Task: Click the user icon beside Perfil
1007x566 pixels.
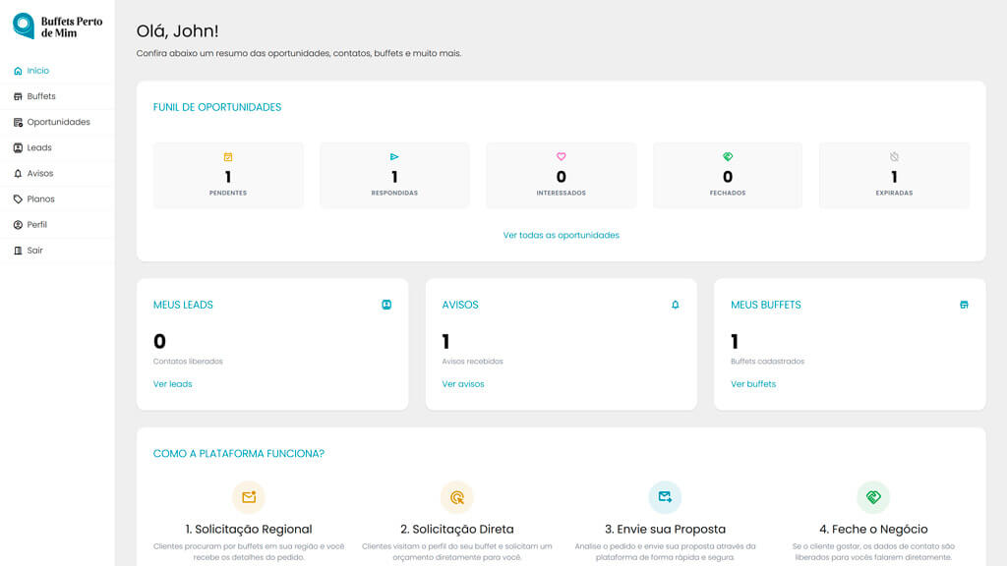Action: pos(18,225)
